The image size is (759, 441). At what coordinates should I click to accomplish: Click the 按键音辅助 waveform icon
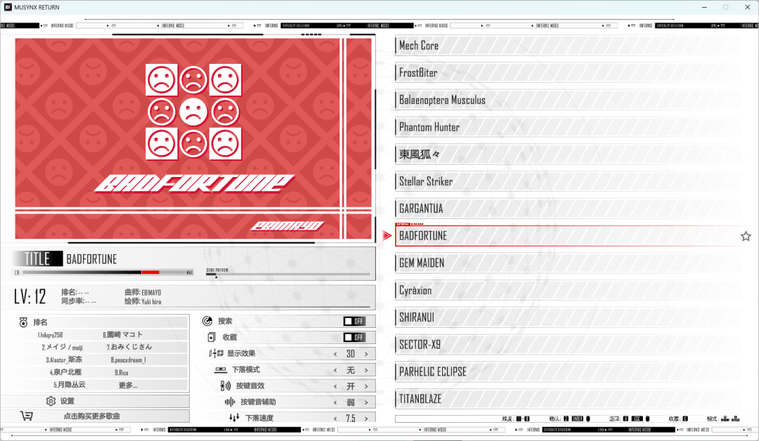click(230, 402)
